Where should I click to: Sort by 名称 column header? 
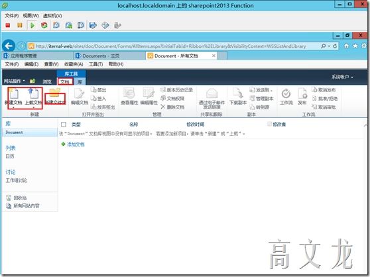[x=133, y=124]
